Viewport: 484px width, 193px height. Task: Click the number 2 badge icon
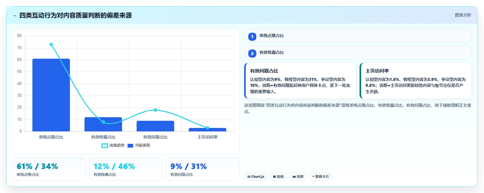252,54
